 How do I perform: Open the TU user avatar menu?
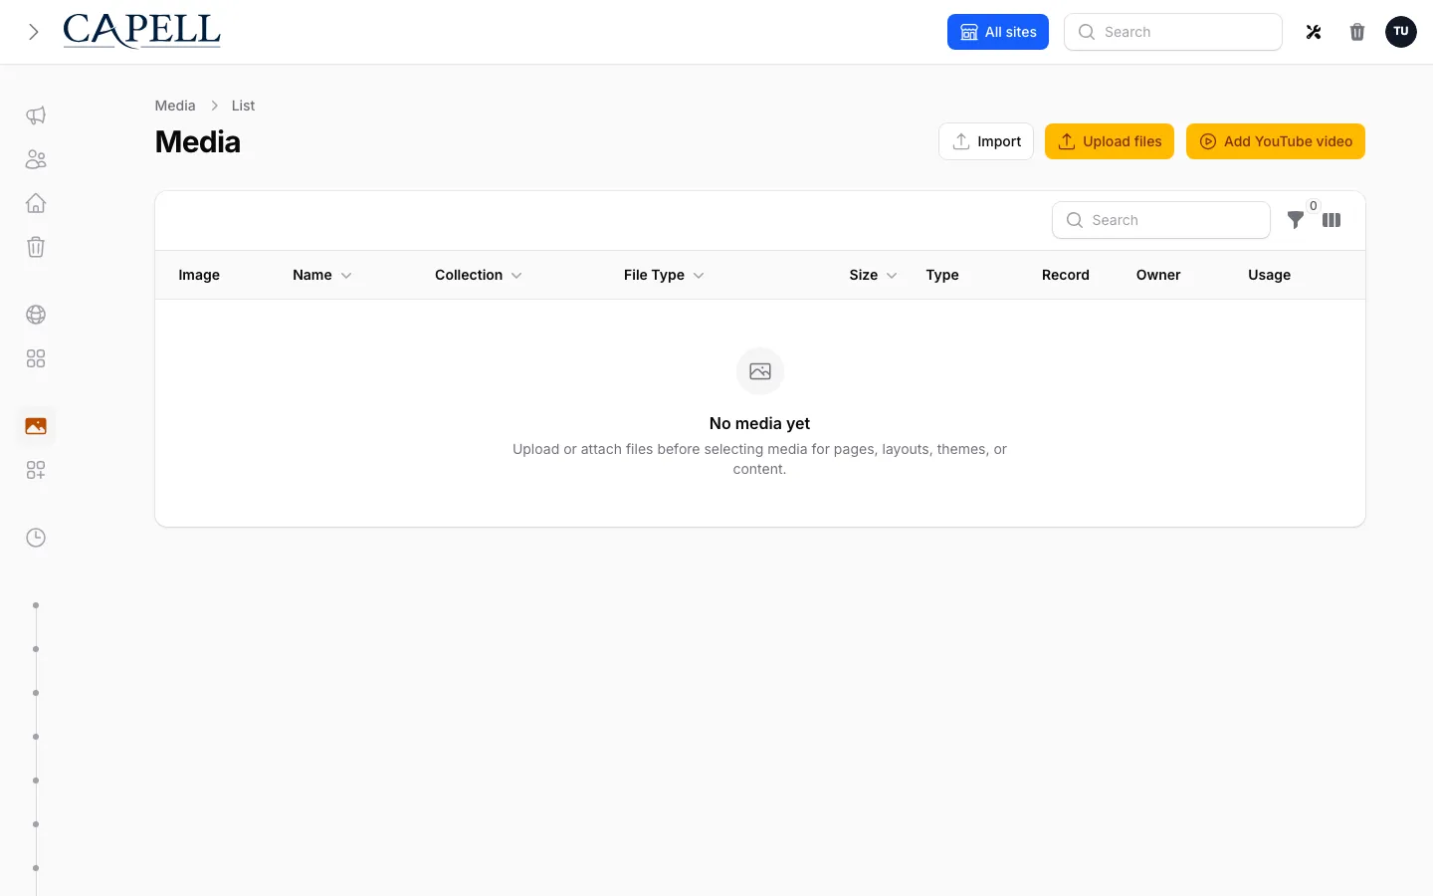pyautogui.click(x=1401, y=32)
